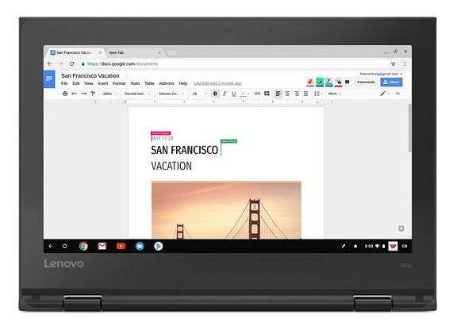Open the YouTube app in the shelf
Screen dimensions: 453x329
[121, 246]
